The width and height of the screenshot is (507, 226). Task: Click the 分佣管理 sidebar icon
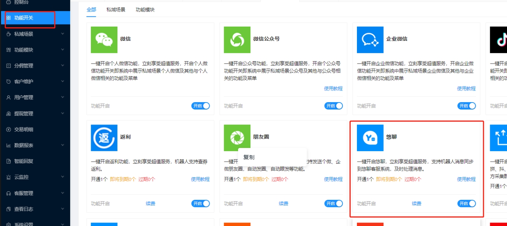[x=9, y=66]
